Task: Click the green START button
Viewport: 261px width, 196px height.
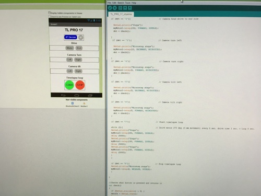Action: [69, 85]
